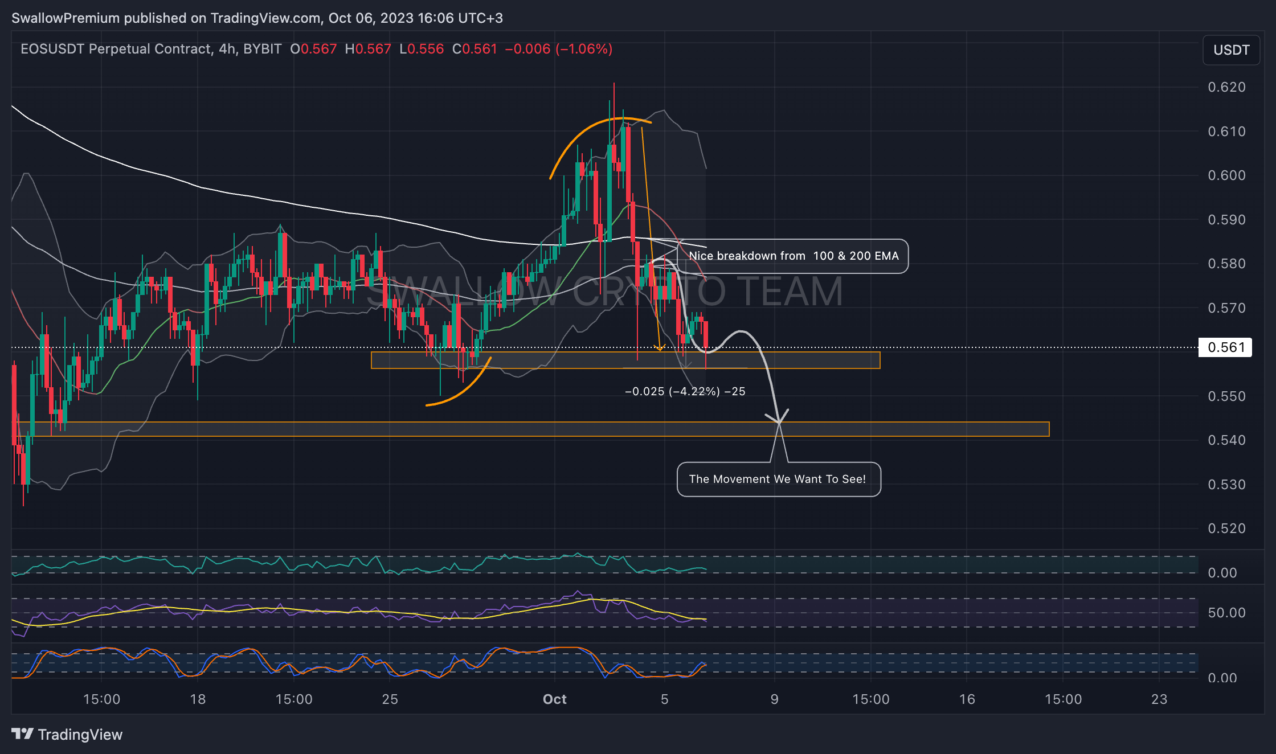Click the '23' date label on time axis
The image size is (1276, 754).
coord(1159,699)
